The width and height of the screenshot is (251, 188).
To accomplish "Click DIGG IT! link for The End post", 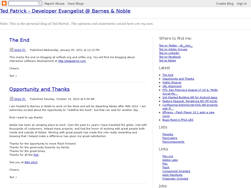I will (x=20, y=50).
